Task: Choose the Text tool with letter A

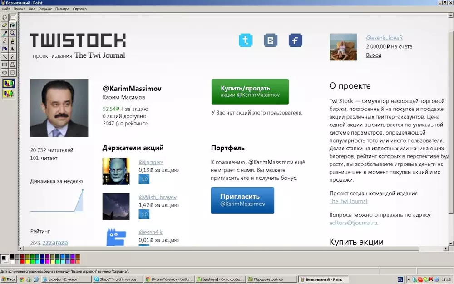Action: pyautogui.click(x=12, y=49)
